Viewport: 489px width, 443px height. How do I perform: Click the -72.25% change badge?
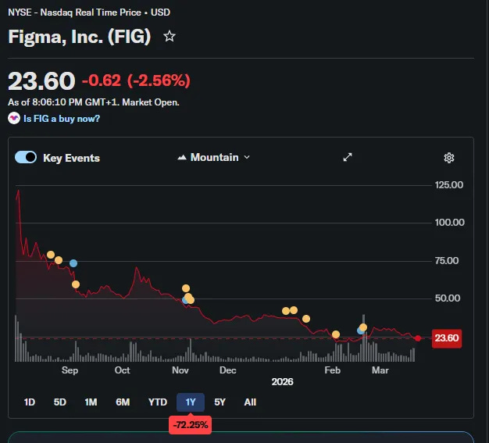click(191, 425)
